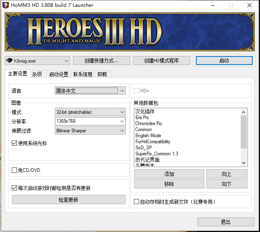260x232 pixels.
Task: Click the 退出 button
Action: [226, 222]
